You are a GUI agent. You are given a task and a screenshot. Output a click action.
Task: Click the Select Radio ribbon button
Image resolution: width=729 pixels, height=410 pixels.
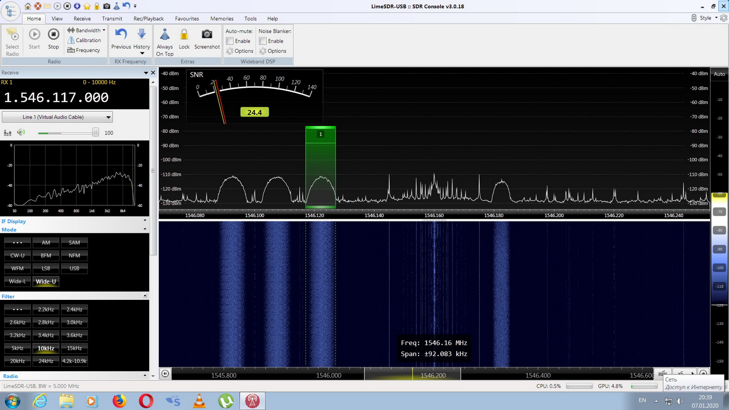click(x=13, y=42)
